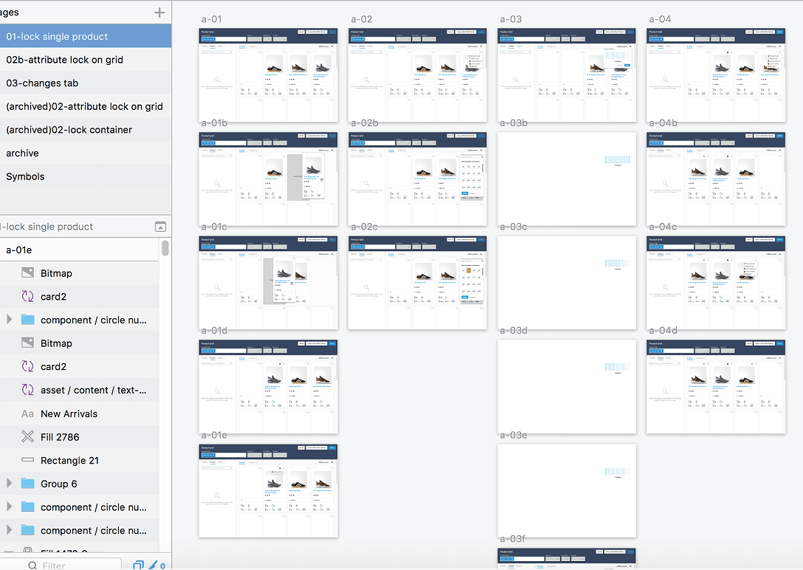This screenshot has height=570, width=803.
Task: Click the symbol icon of card2 layer above asset / content
Action: (27, 366)
